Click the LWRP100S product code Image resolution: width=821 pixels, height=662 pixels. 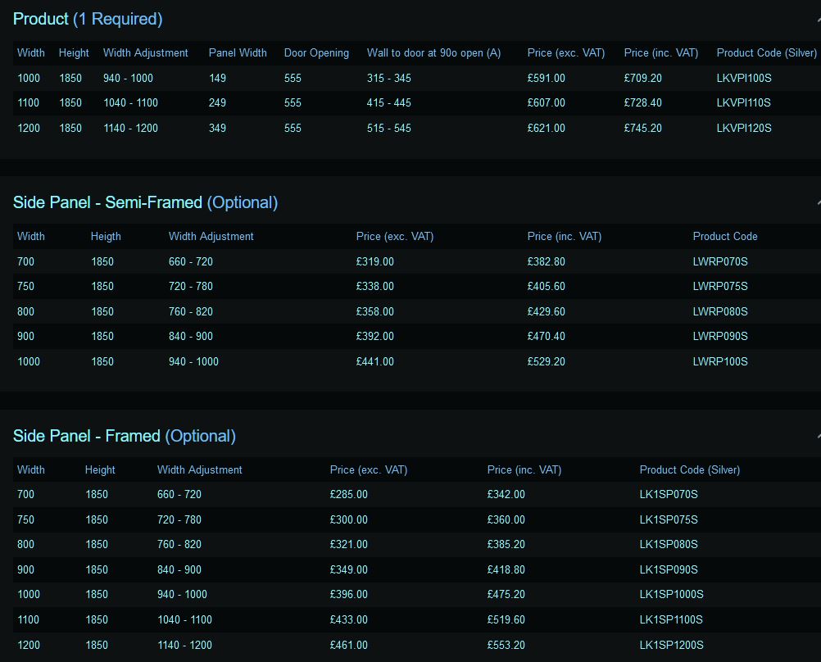(720, 361)
